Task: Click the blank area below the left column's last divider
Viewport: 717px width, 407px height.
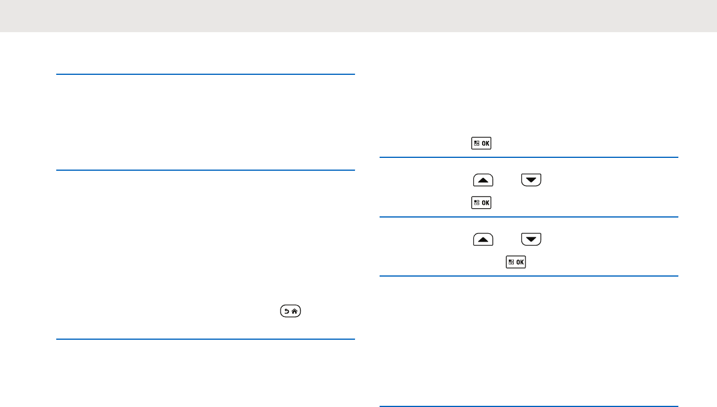Action: pyautogui.click(x=206, y=373)
